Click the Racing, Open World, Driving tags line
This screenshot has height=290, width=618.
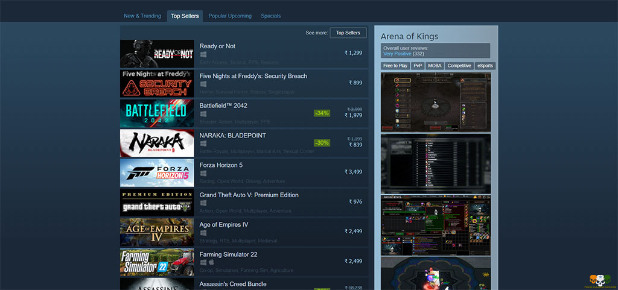pos(242,181)
